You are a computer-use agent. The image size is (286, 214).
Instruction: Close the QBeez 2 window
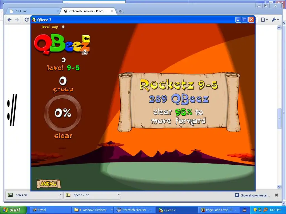pos(251,20)
